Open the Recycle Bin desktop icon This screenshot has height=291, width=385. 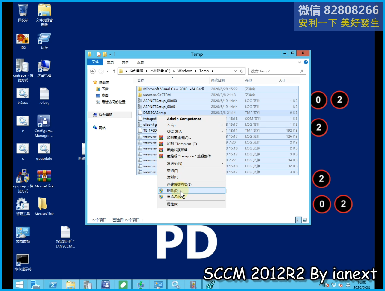23,13
